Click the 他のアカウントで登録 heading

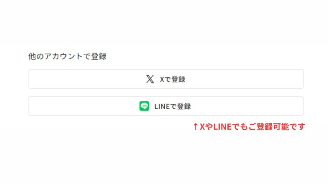(67, 56)
